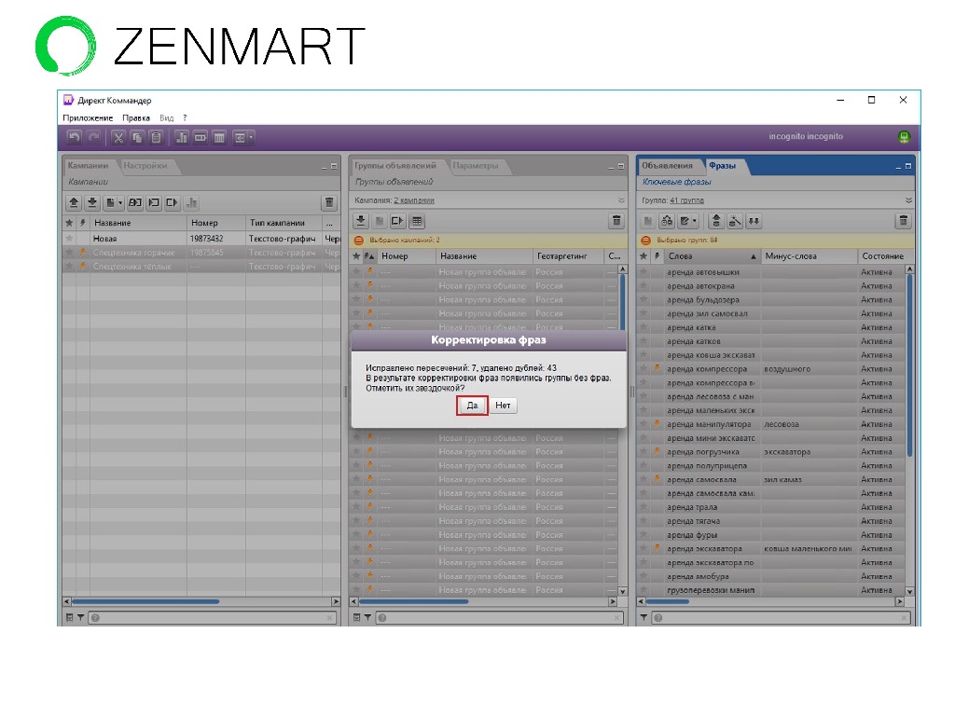Click the phrases filter input field
955x716 pixels.
tap(782, 618)
